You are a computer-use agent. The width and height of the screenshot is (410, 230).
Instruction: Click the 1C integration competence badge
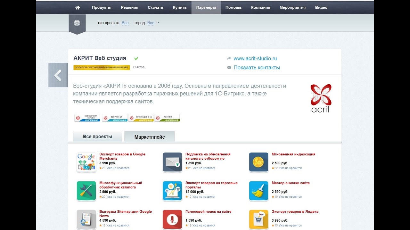(141, 118)
